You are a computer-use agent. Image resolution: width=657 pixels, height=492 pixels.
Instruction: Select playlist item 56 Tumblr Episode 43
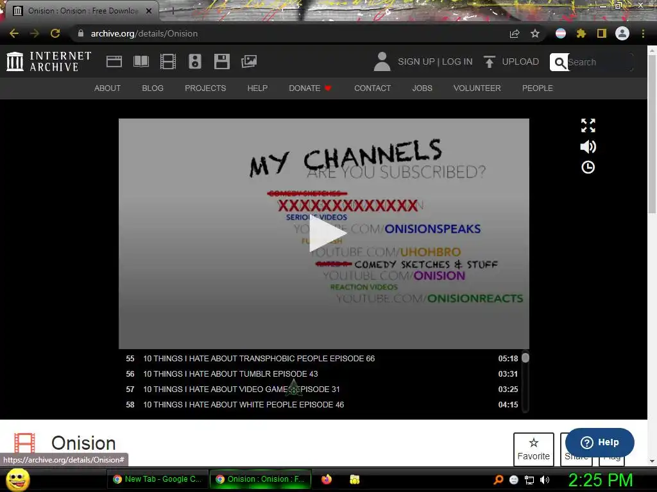pos(322,374)
